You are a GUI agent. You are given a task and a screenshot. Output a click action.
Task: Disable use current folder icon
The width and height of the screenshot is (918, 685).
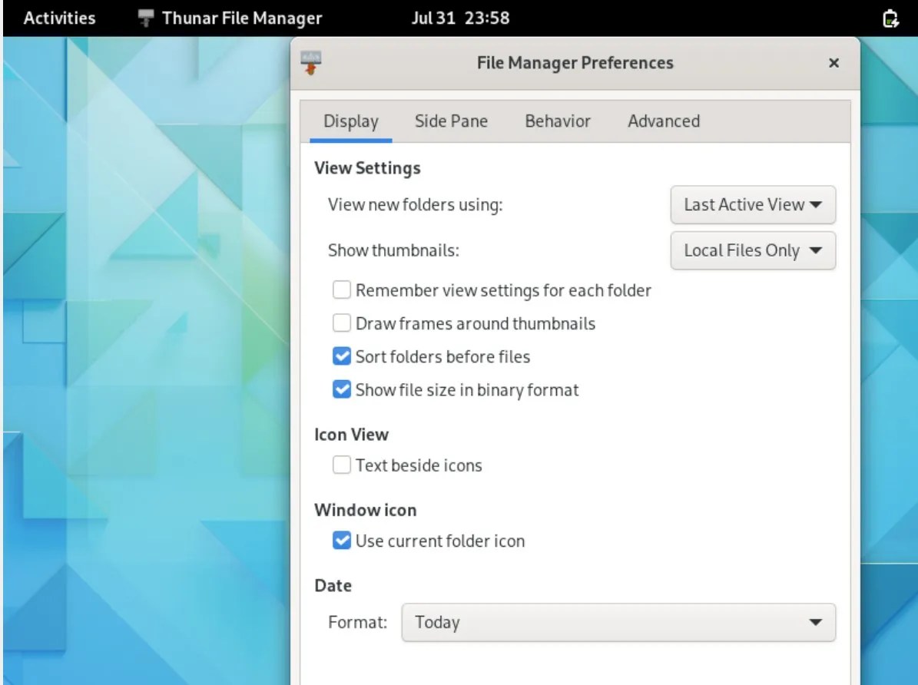click(x=341, y=541)
